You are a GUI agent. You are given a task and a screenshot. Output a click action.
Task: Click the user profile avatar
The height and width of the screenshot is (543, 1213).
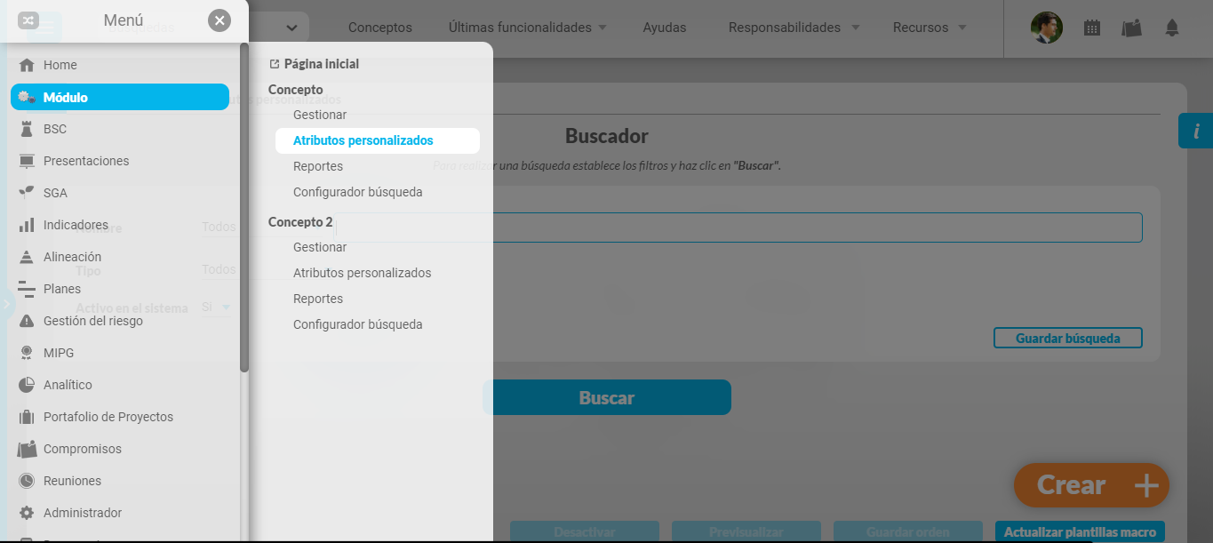(1047, 28)
